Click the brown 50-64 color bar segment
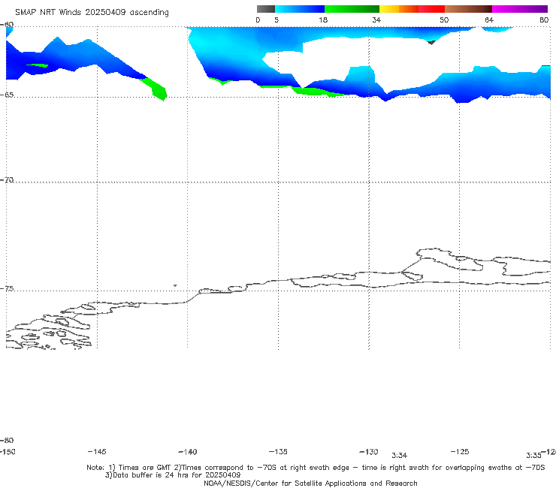Image resolution: width=556 pixels, height=488 pixels. coord(468,9)
